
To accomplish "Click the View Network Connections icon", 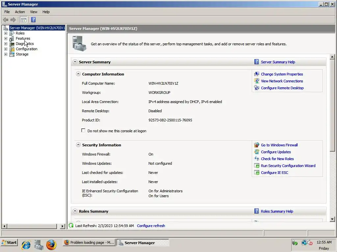I will [257, 81].
